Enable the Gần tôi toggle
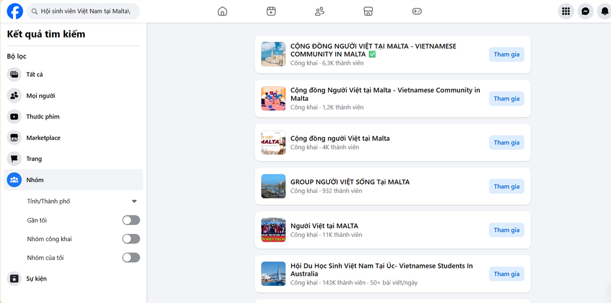 tap(131, 220)
